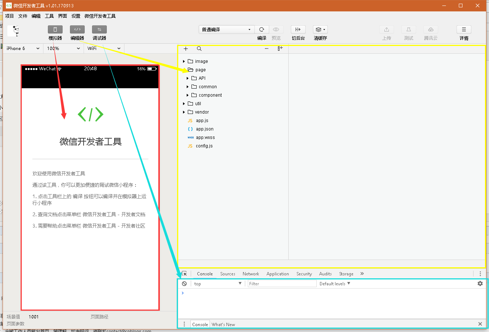The width and height of the screenshot is (489, 332).
Task: Click the inspect element icon in devtools
Action: (x=184, y=274)
